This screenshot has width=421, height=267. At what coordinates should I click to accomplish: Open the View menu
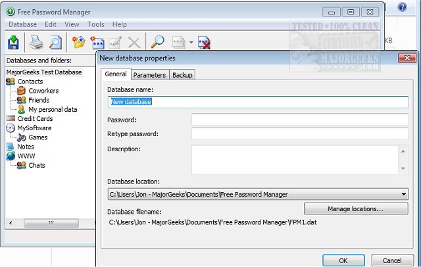coord(72,24)
